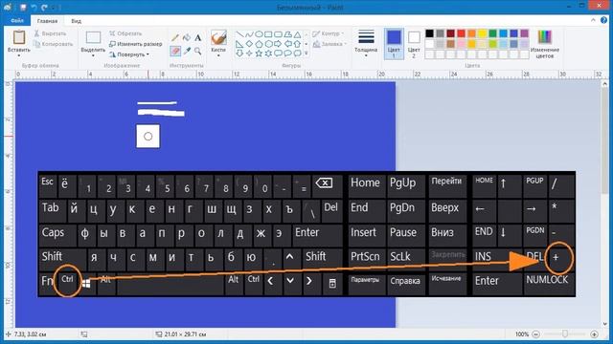Open the Fill (Заливка) dropdown
The height and width of the screenshot is (344, 613).
point(330,45)
